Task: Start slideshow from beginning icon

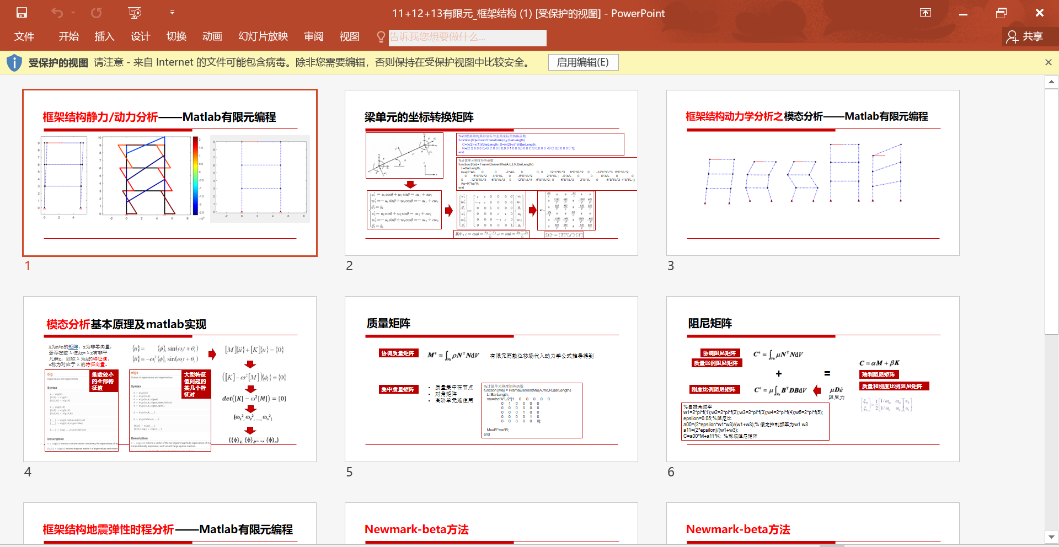Action: pos(135,13)
